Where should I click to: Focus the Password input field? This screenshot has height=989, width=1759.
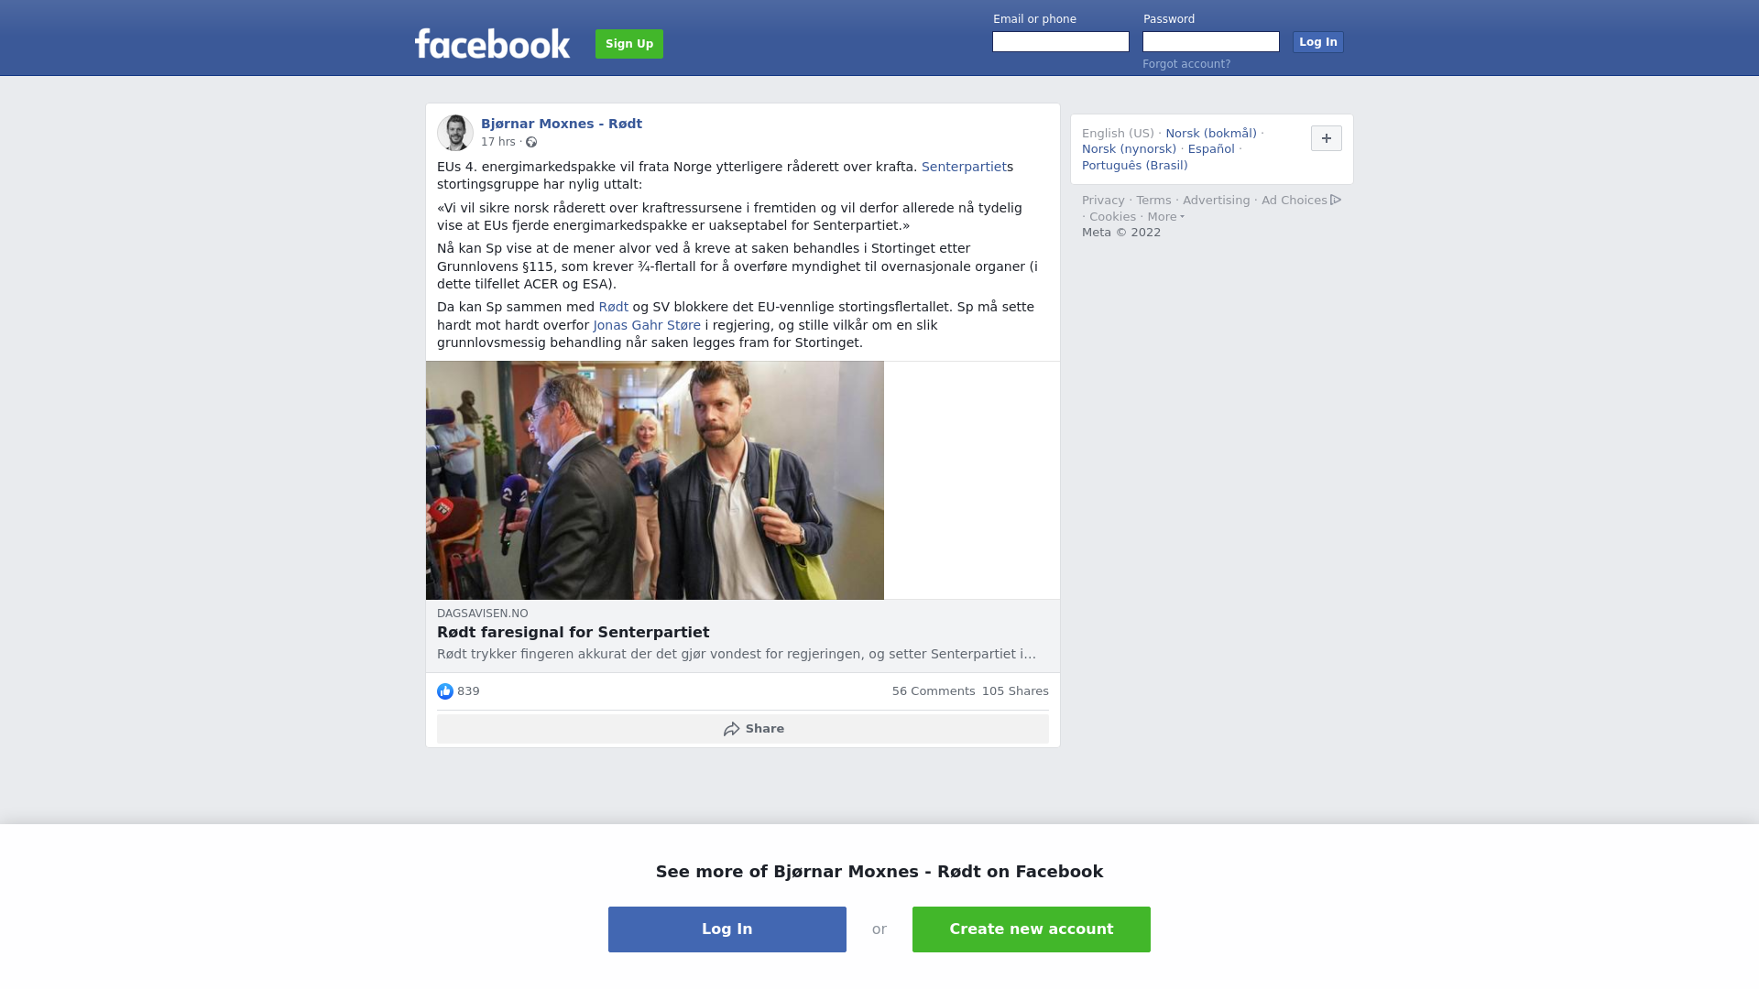click(x=1211, y=42)
